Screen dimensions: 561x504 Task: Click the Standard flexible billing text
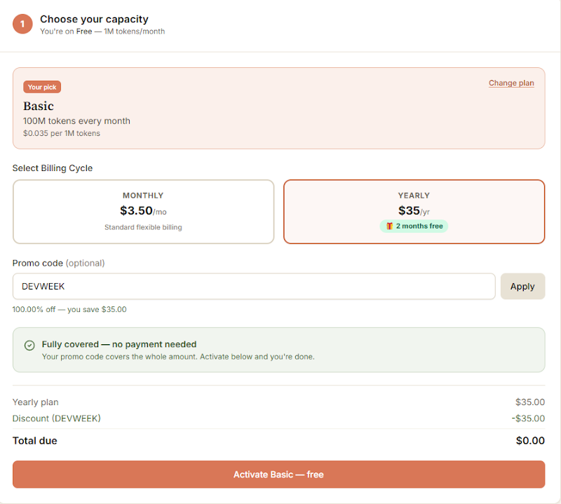pos(143,227)
